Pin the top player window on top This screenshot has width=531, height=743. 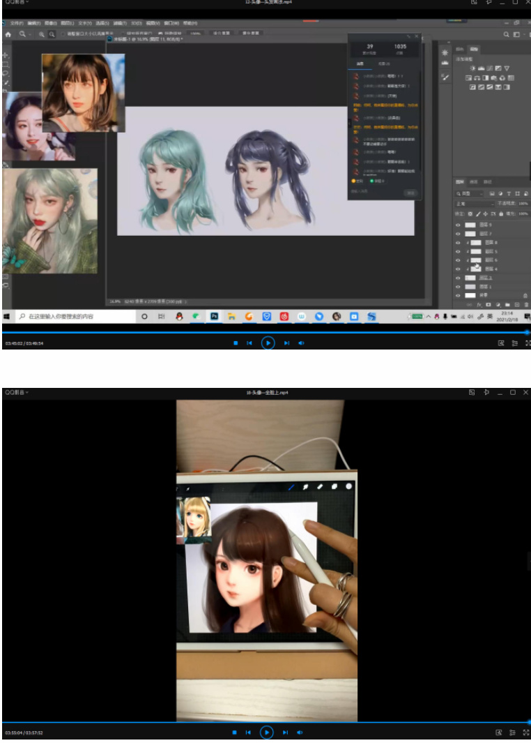pos(487,3)
